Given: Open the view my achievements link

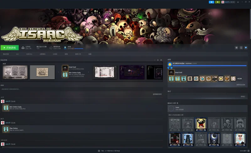Looking at the screenshot, I should [x=241, y=85].
